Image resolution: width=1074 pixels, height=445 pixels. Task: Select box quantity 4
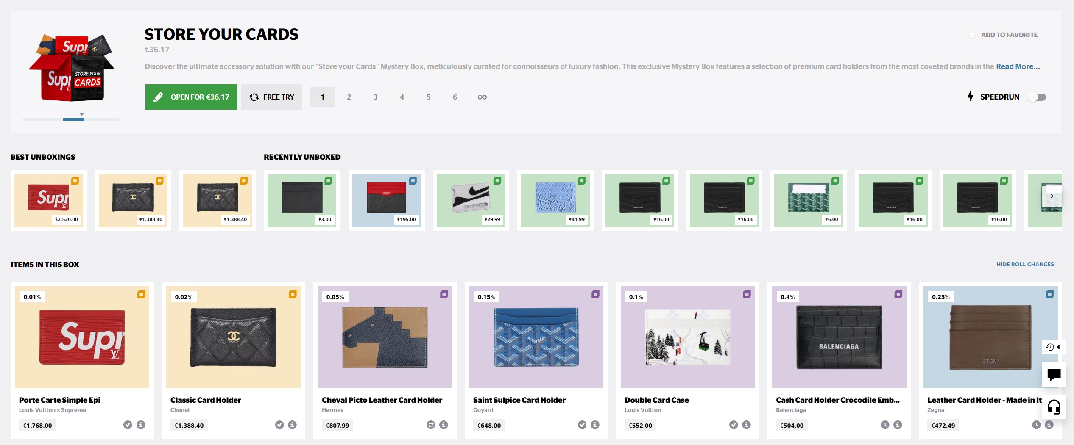[x=402, y=97]
